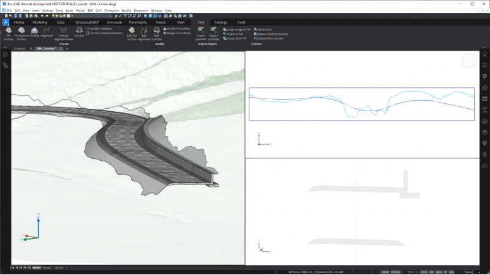
Task: Choose the Corridor creation tool
Action: (x=79, y=32)
